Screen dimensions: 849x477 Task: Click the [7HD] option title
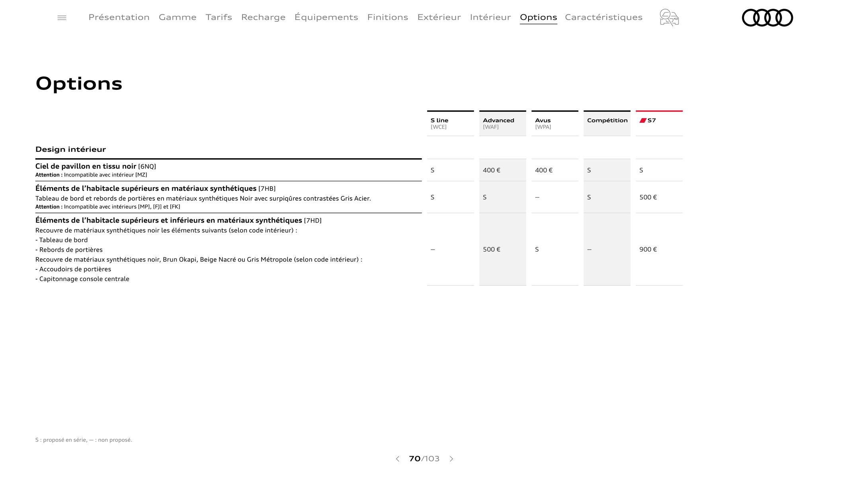click(x=178, y=221)
